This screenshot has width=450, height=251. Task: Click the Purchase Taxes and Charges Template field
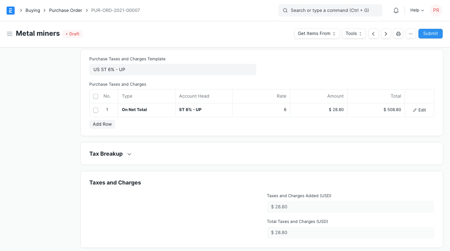[x=172, y=70]
